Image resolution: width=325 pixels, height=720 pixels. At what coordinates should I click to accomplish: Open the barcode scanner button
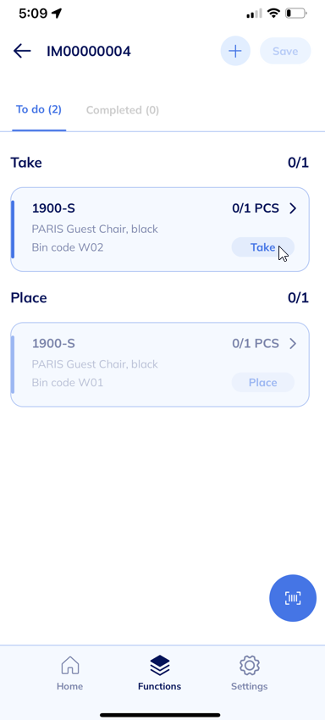tap(292, 598)
